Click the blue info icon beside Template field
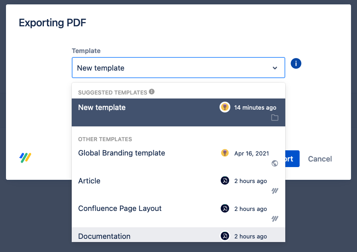This screenshot has width=357, height=252. click(296, 63)
